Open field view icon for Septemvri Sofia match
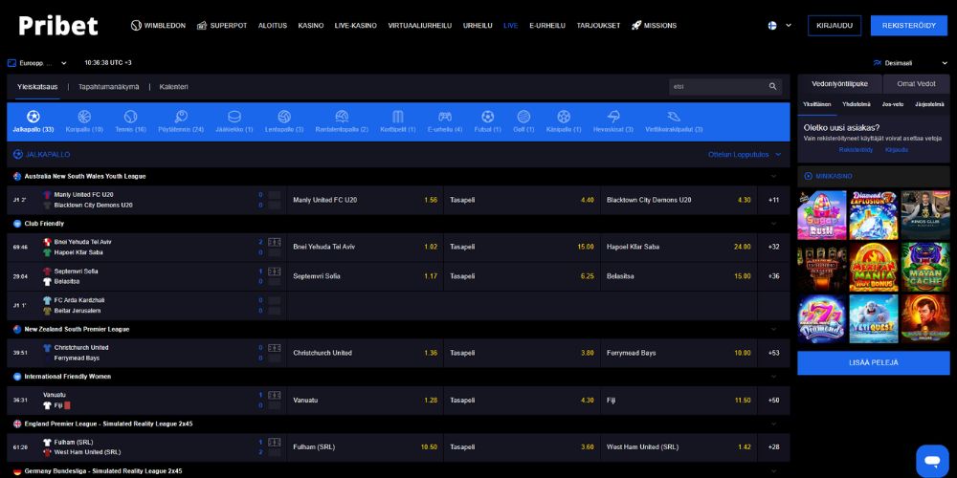Screen dimensions: 957x478 (274, 272)
